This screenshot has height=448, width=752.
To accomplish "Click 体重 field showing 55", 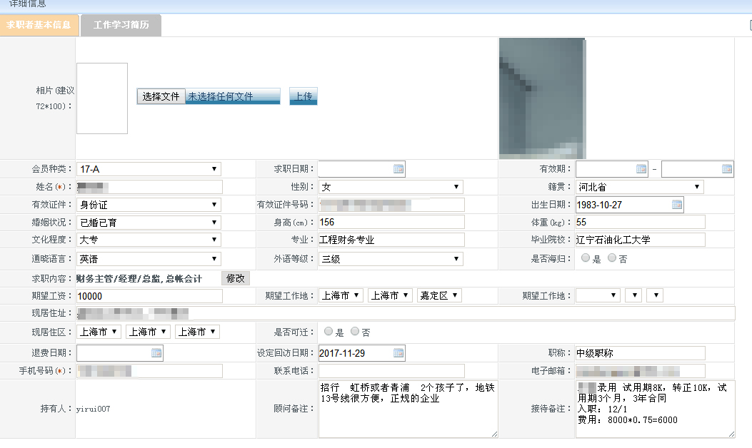I will tap(641, 222).
